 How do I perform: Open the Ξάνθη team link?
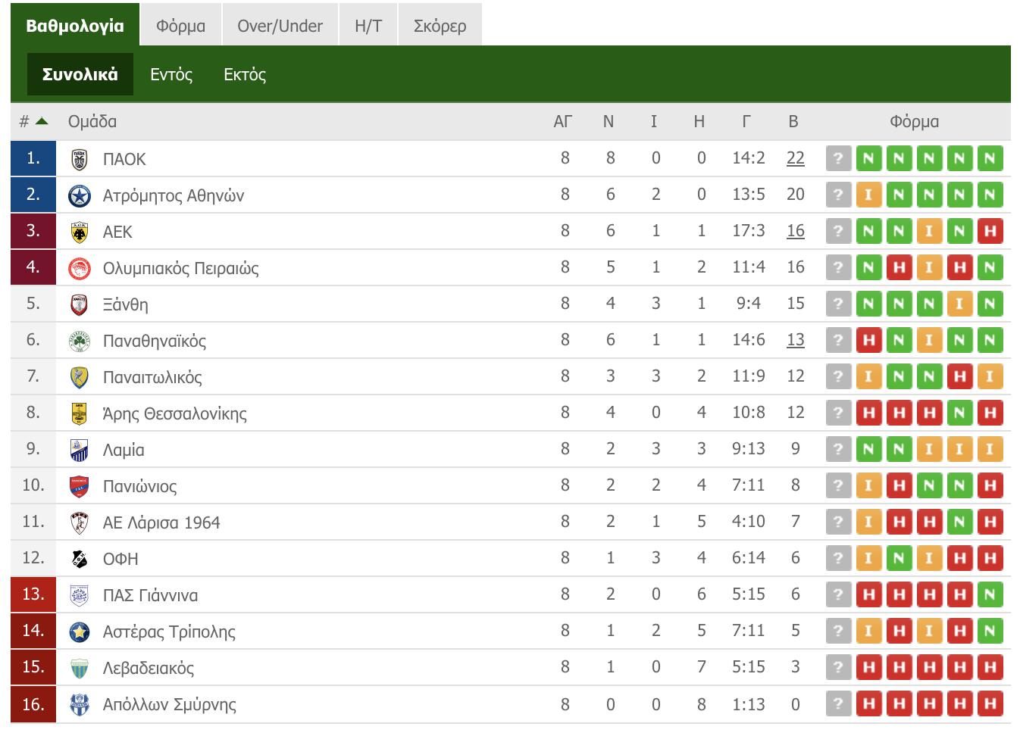coord(126,304)
